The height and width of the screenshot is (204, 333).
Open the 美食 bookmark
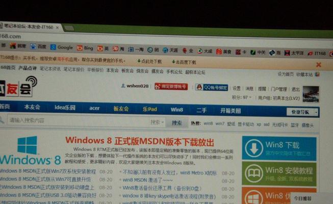point(224,52)
